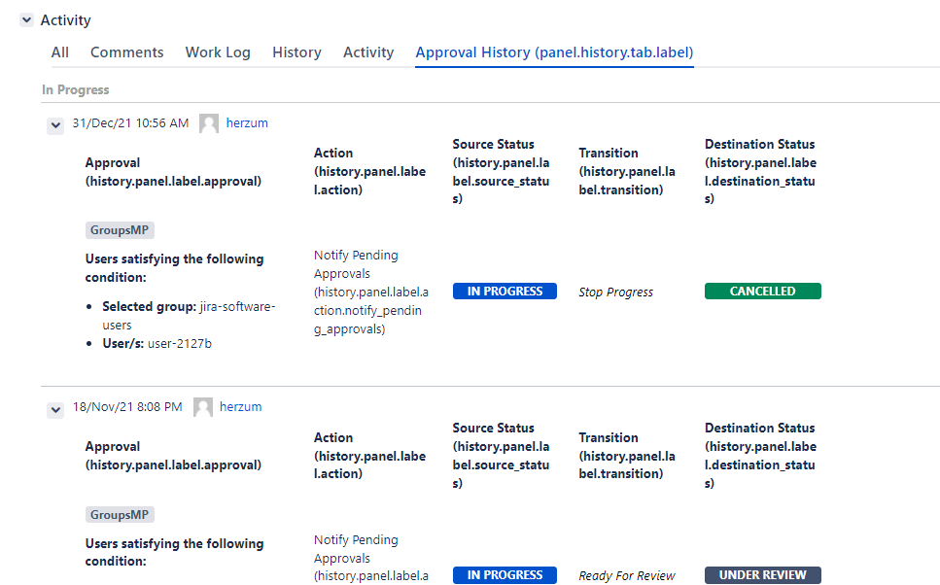Select the Approval History tab
The image size is (940, 585).
pyautogui.click(x=554, y=52)
